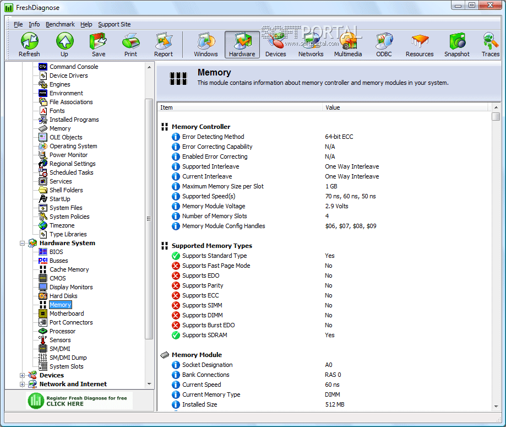The width and height of the screenshot is (506, 427).
Task: Open the File menu
Action: click(x=18, y=24)
